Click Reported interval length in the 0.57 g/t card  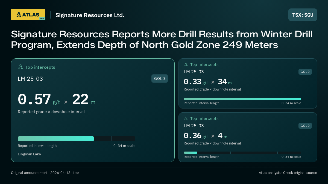[37, 146]
